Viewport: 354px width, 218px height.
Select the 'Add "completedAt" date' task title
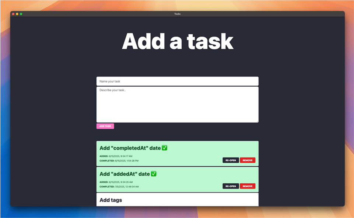click(x=130, y=148)
